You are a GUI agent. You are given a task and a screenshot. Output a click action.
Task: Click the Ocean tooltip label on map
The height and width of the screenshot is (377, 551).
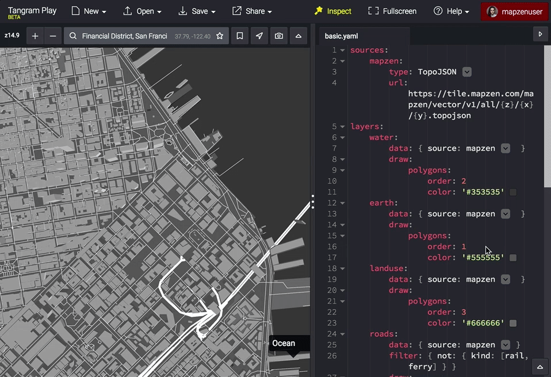pos(284,343)
